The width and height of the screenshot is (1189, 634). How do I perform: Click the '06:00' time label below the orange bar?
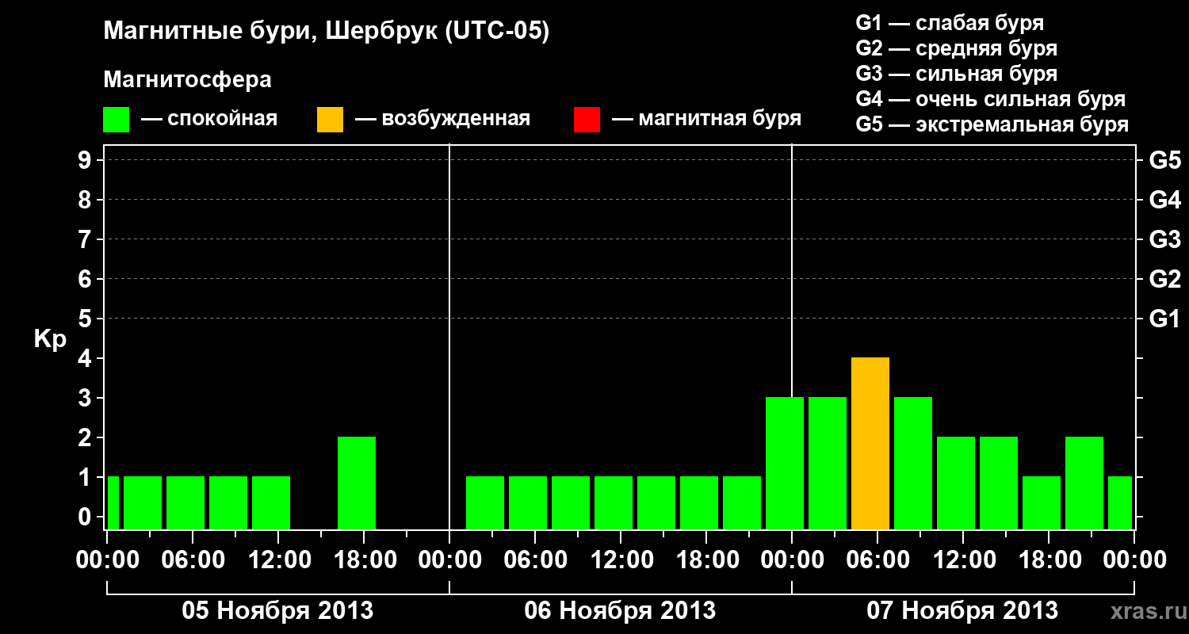(x=877, y=560)
